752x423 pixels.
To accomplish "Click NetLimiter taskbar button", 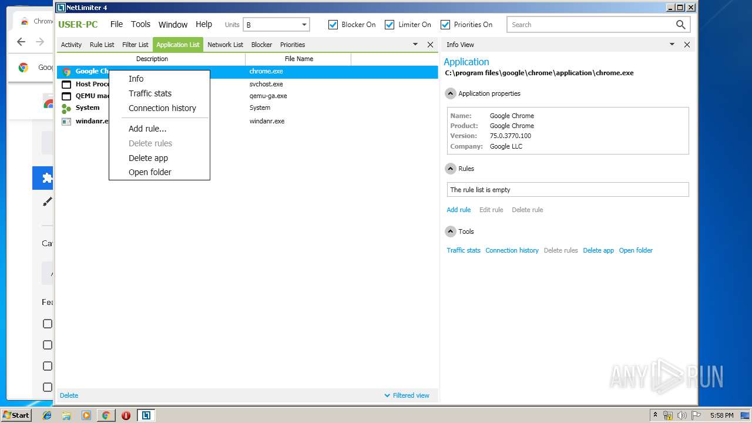I will point(146,415).
